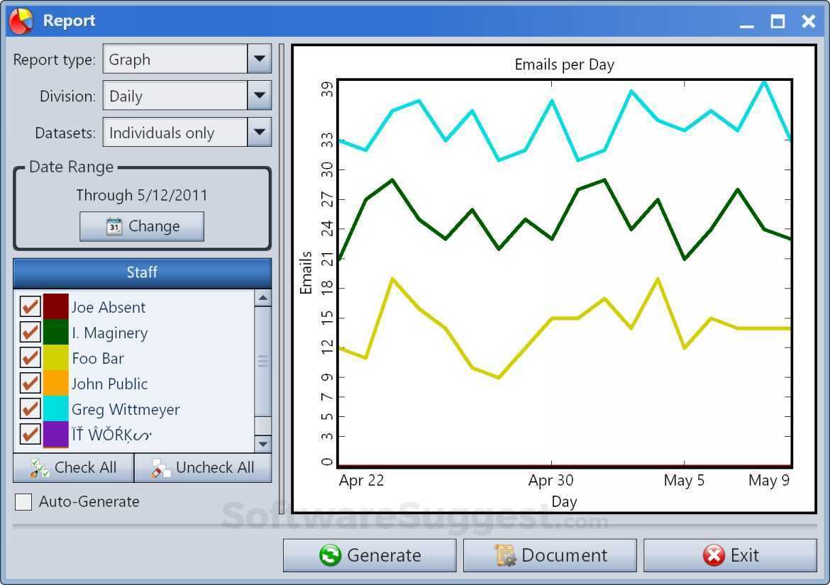Select the John Public name text
The height and width of the screenshot is (585, 830).
109,384
